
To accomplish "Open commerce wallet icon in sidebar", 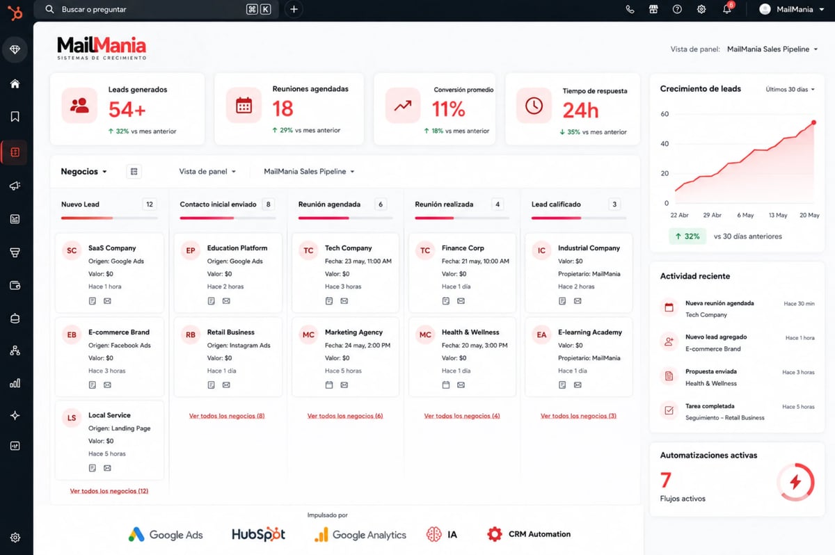I will 15,285.
